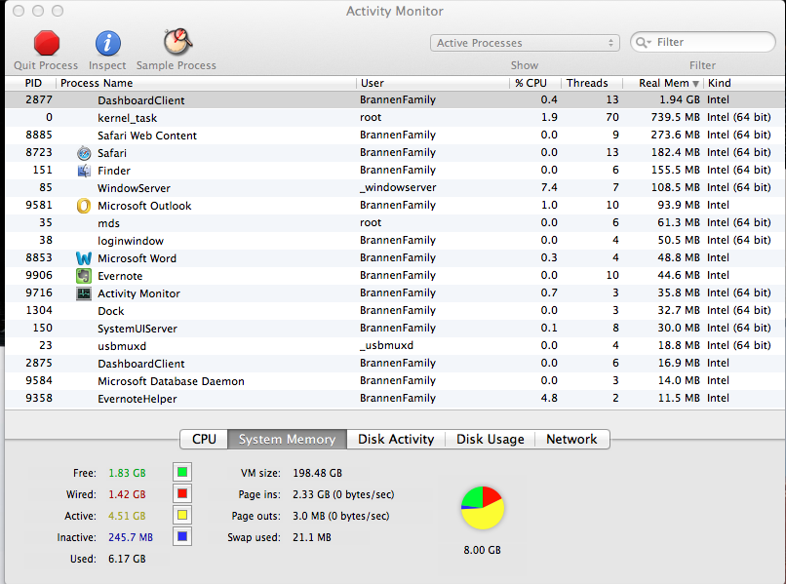The height and width of the screenshot is (584, 786).
Task: Select the Finder icon in process list
Action: click(84, 171)
